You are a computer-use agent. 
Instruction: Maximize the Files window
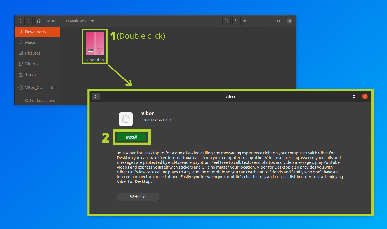click(x=279, y=21)
